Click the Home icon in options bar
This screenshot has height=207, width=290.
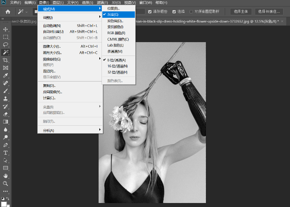point(8,12)
